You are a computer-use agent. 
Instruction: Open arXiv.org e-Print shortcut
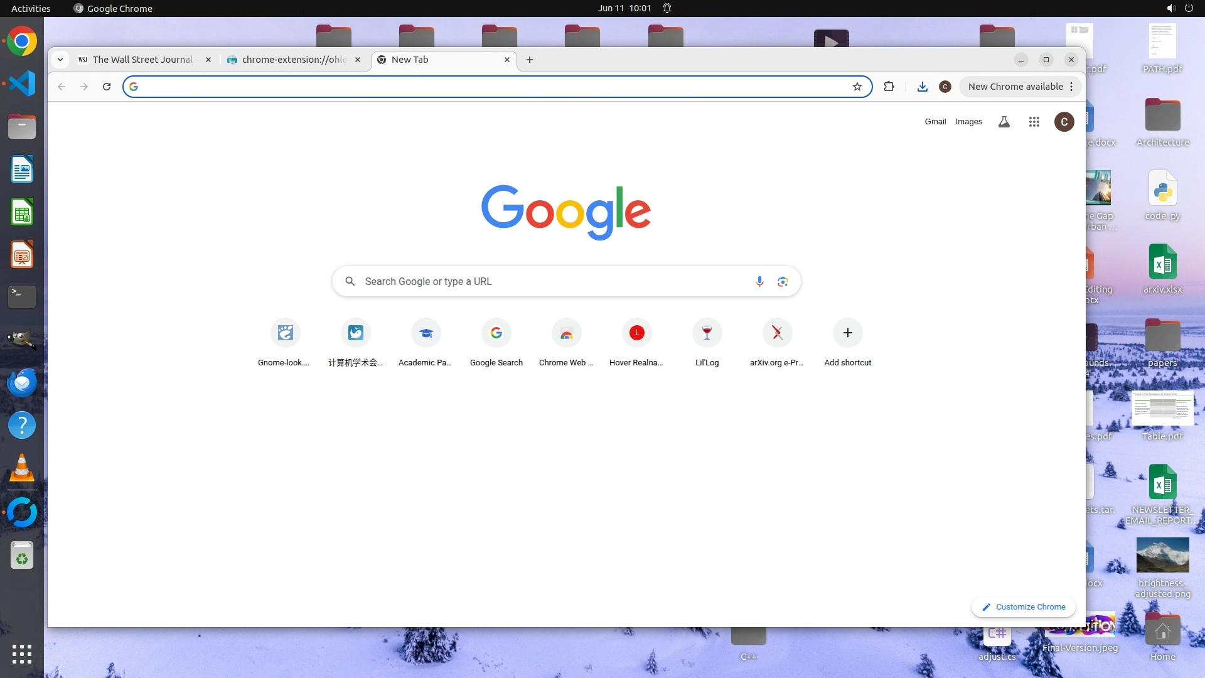coord(777,333)
